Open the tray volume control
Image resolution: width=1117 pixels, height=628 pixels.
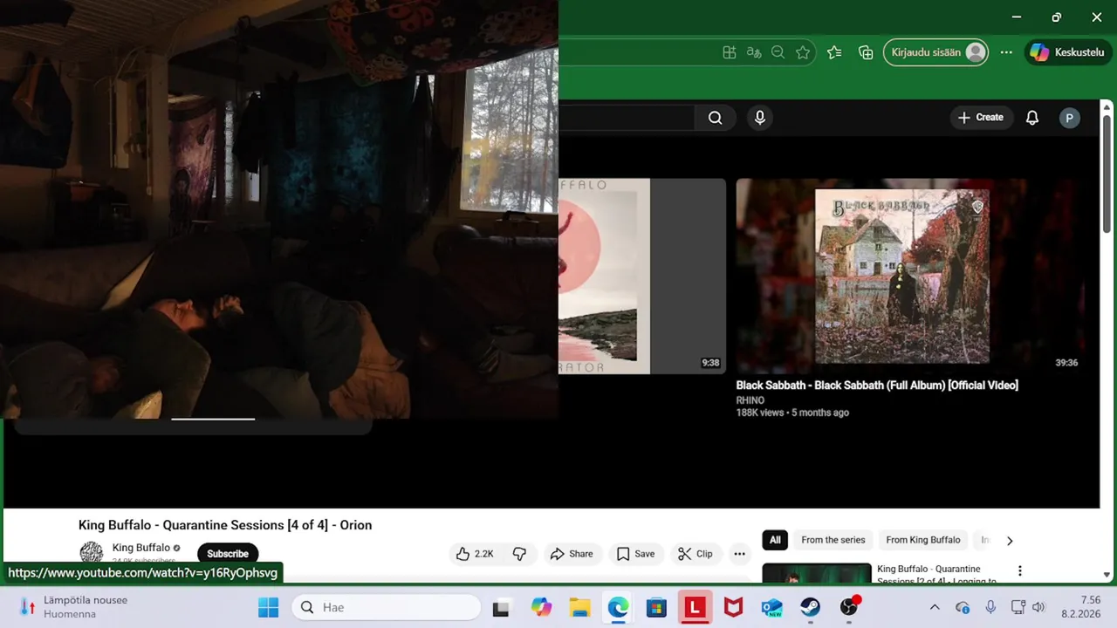pyautogui.click(x=1038, y=607)
